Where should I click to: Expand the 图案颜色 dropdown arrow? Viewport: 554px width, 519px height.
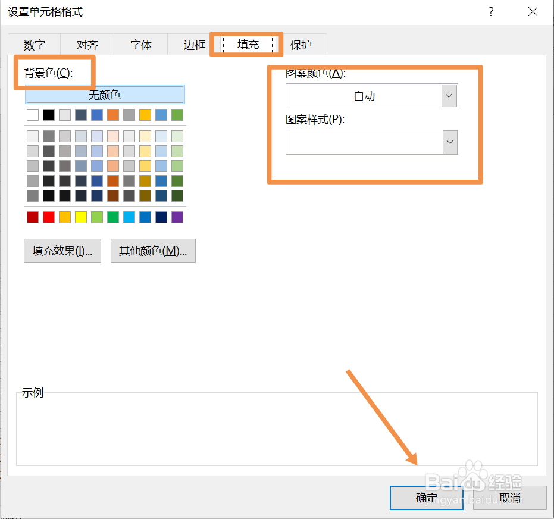(x=449, y=96)
